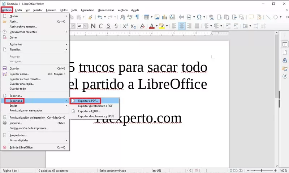Select the Line drawing tool
289x173 pixels.
point(268,17)
